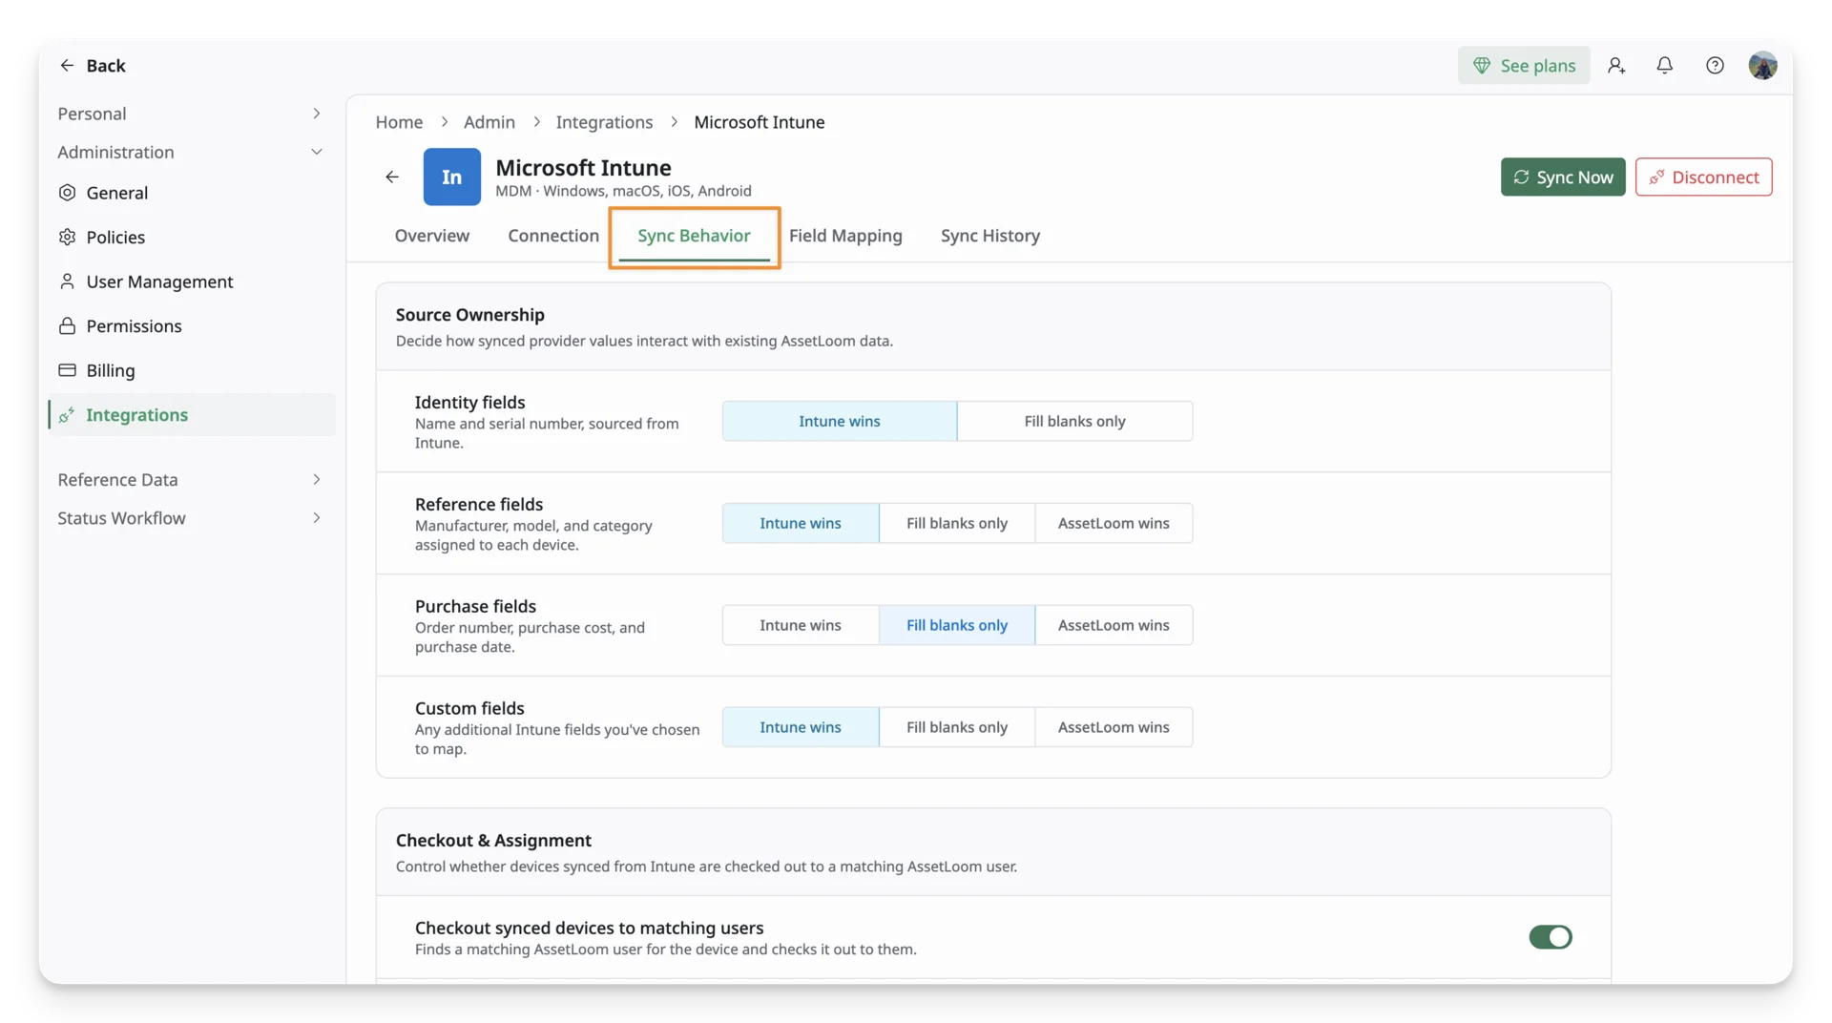Set Reference fields to Intune wins

801,523
